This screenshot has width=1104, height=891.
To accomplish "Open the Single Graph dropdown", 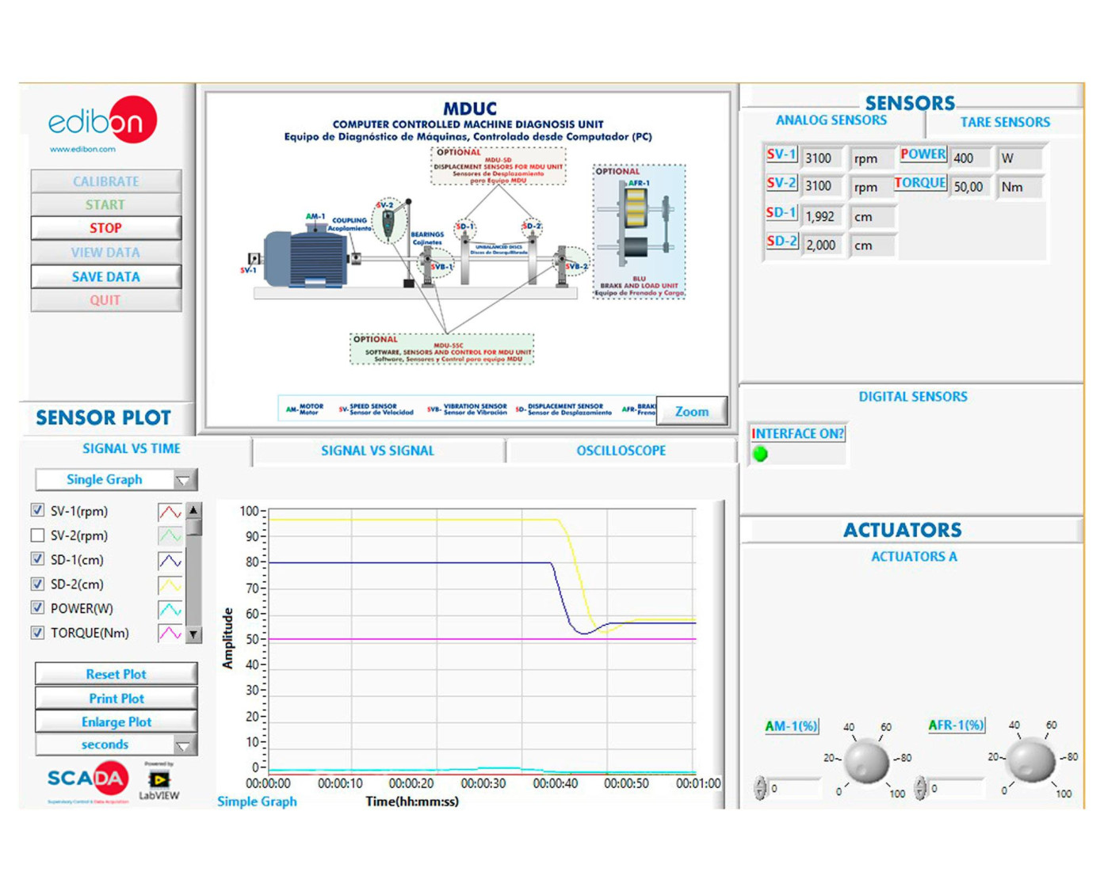I will point(184,480).
